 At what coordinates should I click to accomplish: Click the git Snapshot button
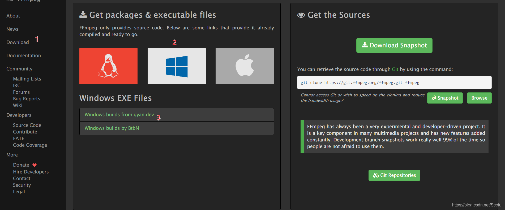(x=445, y=98)
